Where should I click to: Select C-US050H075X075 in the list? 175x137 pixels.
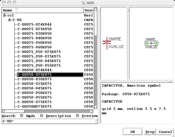[x=34, y=107]
